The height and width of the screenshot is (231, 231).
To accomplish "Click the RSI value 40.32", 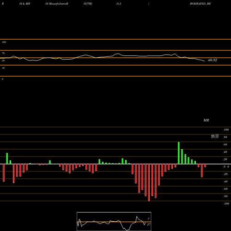I will (213, 60).
